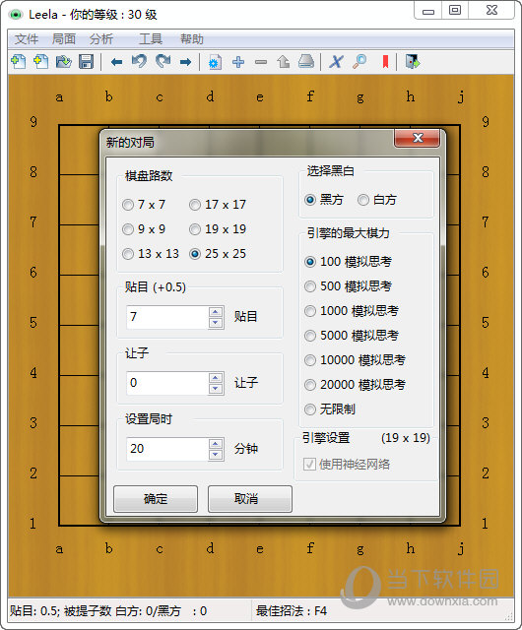
Task: Click 最佳招法 : F4 in status bar
Action: click(292, 611)
